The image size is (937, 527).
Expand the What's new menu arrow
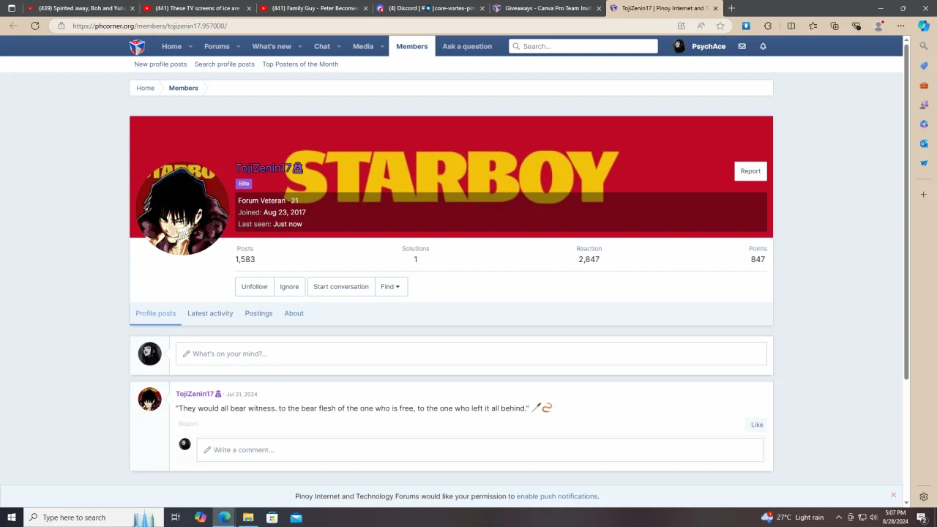300,47
